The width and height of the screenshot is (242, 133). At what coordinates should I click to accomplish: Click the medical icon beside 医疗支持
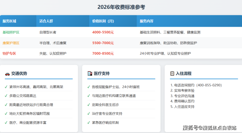90,74
